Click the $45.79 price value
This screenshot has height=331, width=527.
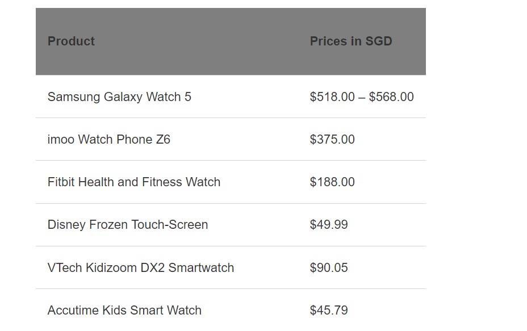click(329, 311)
